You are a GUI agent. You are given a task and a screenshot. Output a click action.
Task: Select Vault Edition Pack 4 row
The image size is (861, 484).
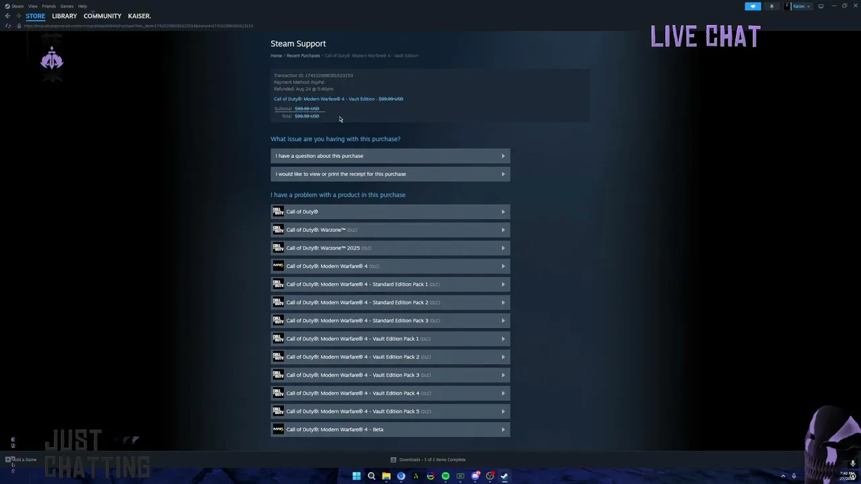[390, 393]
